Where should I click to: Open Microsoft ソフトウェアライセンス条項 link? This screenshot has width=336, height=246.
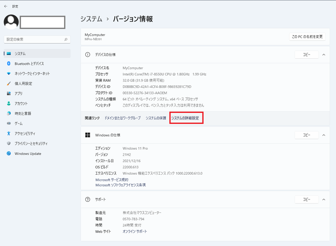coord(121,185)
